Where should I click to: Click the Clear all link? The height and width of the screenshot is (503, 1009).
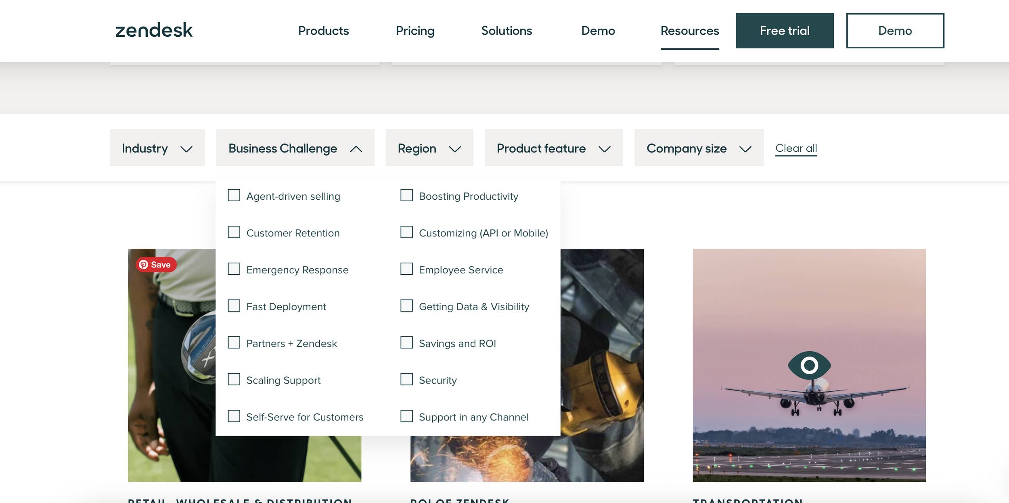coord(796,148)
